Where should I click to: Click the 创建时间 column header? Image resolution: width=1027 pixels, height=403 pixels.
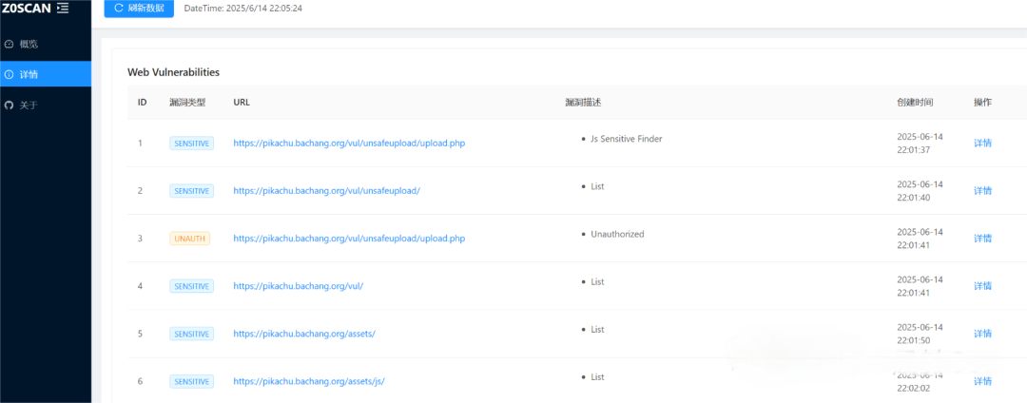915,102
